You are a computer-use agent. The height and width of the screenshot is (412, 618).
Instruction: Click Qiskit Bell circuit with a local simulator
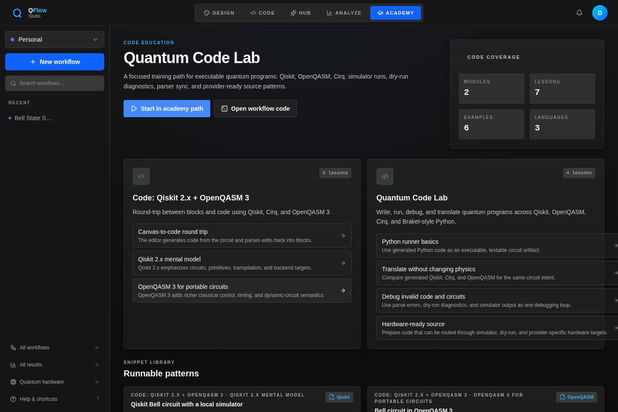[x=187, y=404]
